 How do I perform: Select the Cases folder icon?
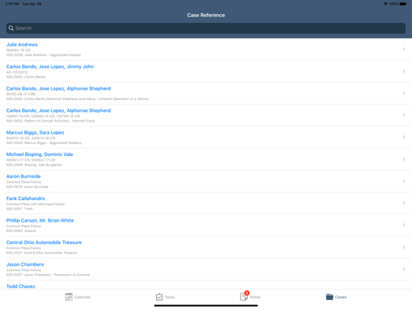[329, 297]
